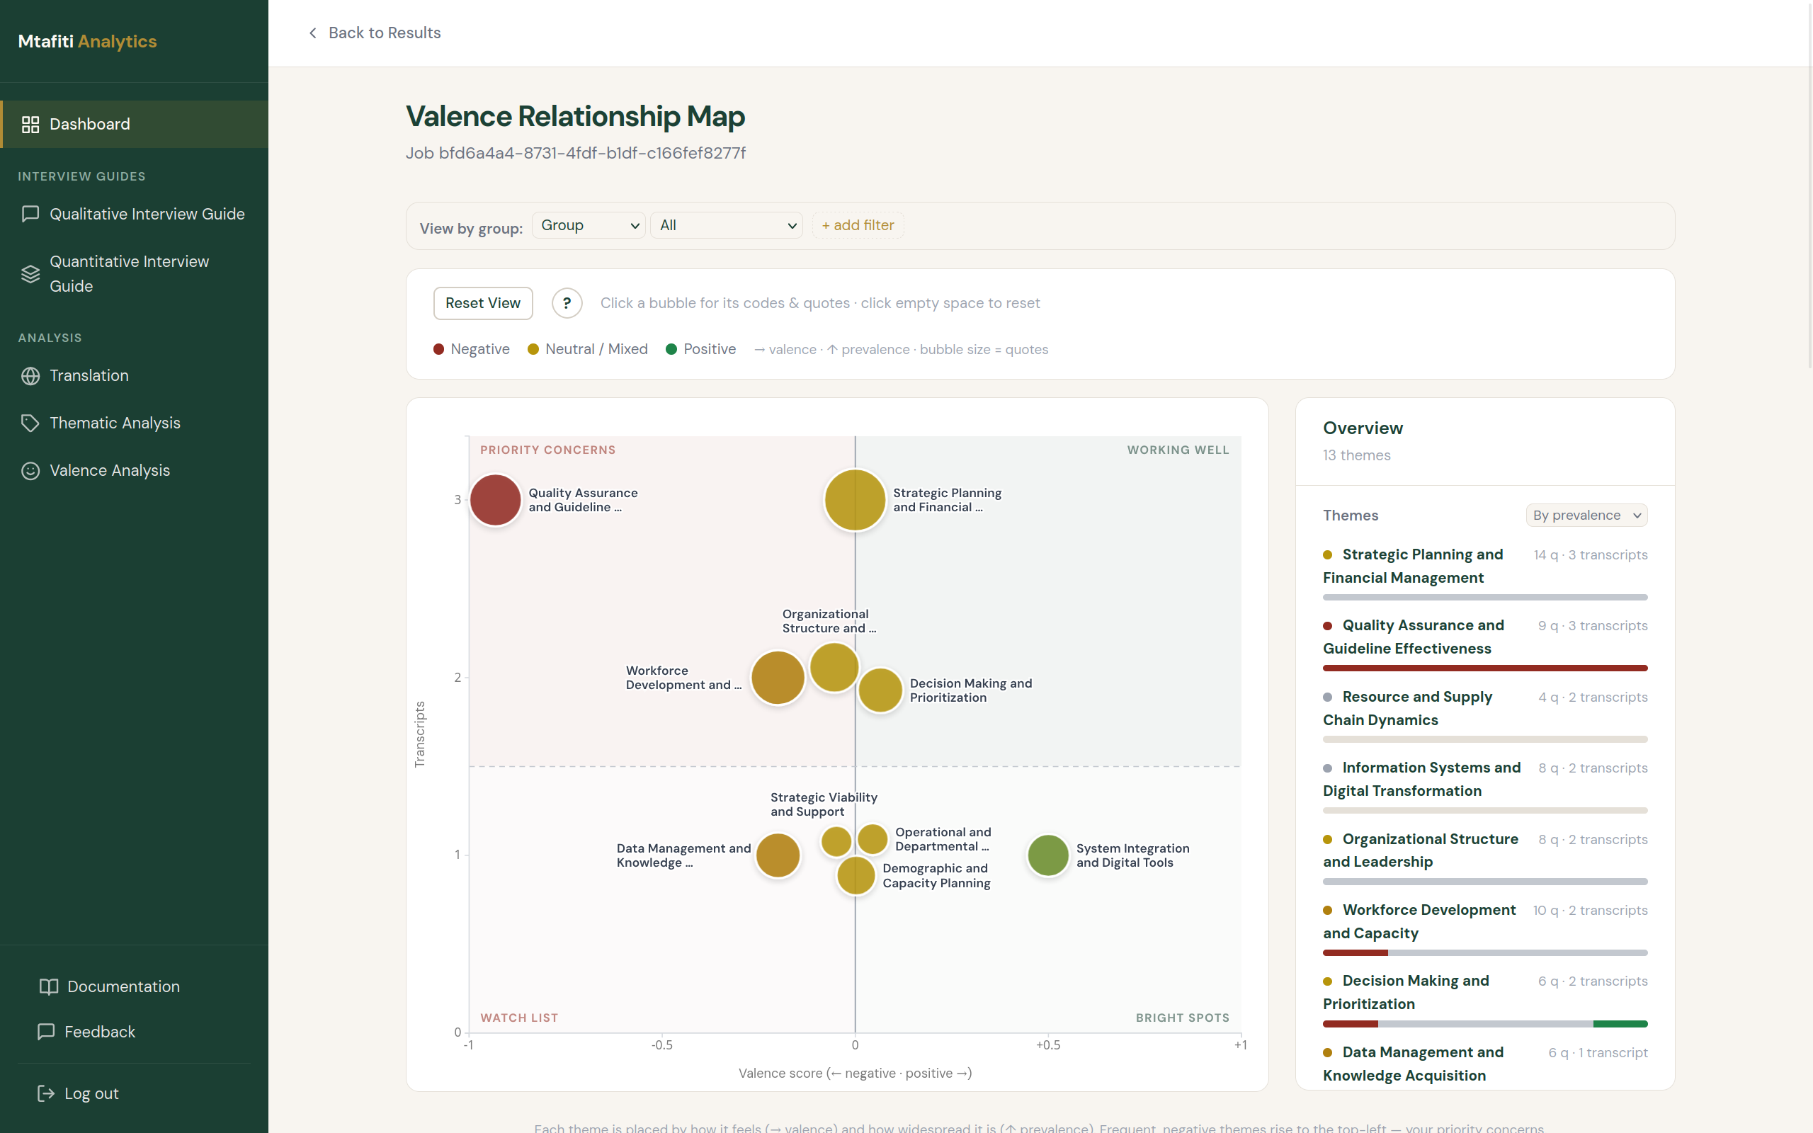This screenshot has height=1133, width=1813.
Task: Click the BRIGHT SPOTS quadrant label
Action: (1182, 1018)
